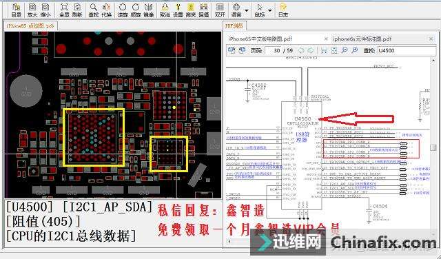
Task: Open the 日志 log panel
Action: (x=283, y=10)
